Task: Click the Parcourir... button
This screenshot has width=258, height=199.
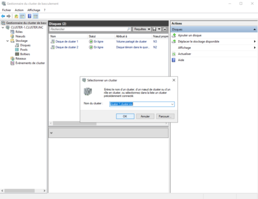Action: coord(165,117)
